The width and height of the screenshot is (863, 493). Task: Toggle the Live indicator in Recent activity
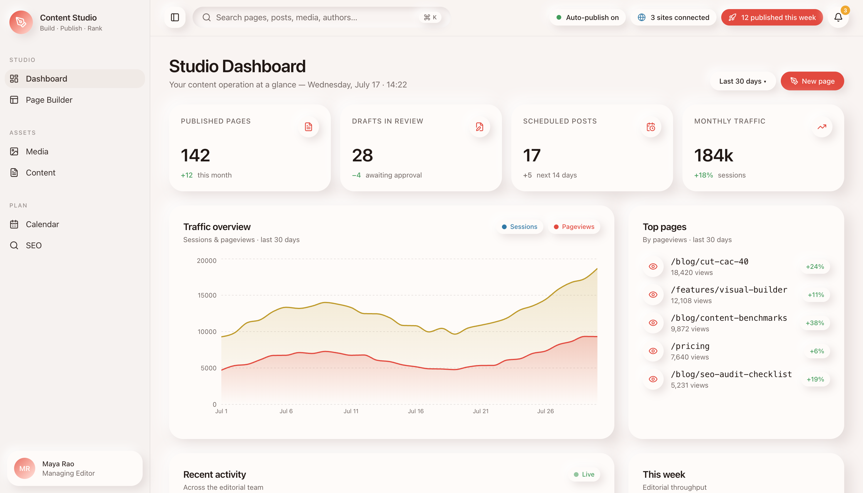coord(584,475)
